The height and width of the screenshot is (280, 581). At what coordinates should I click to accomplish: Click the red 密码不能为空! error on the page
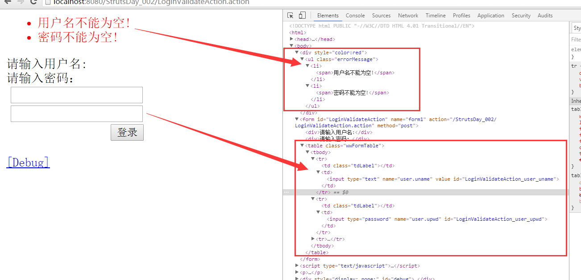tap(78, 37)
